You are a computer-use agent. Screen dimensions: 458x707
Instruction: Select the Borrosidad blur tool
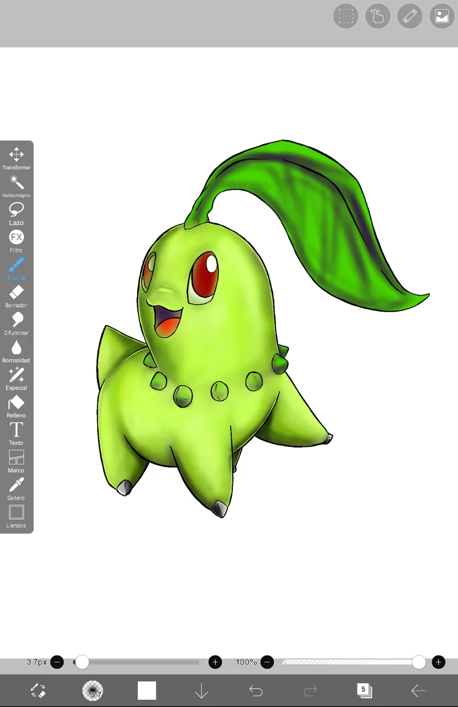click(x=17, y=351)
